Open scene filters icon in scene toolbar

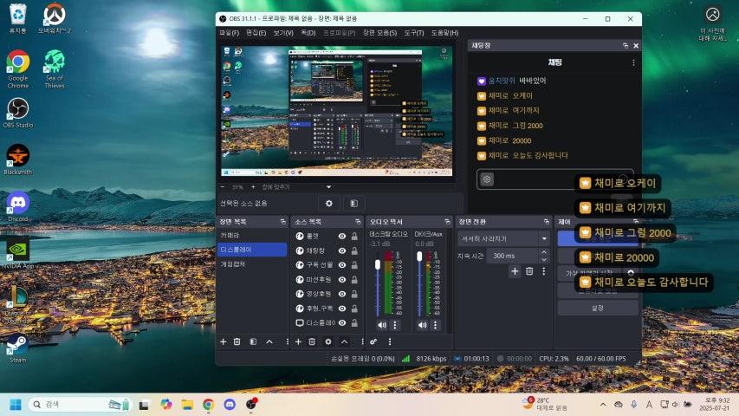pyautogui.click(x=253, y=341)
